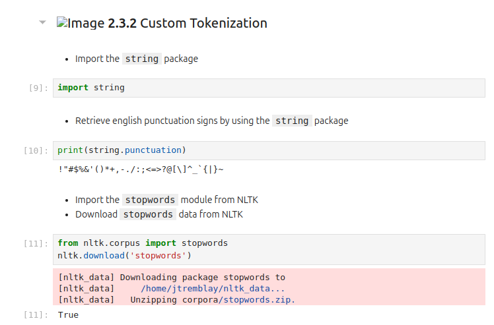Click into the print(string.punctuation) code cell

click(264, 150)
